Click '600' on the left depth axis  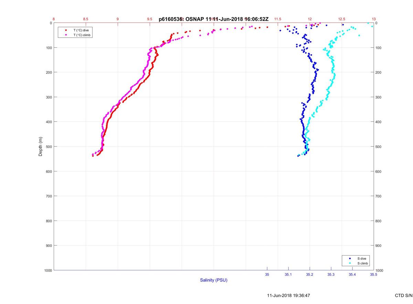point(49,171)
